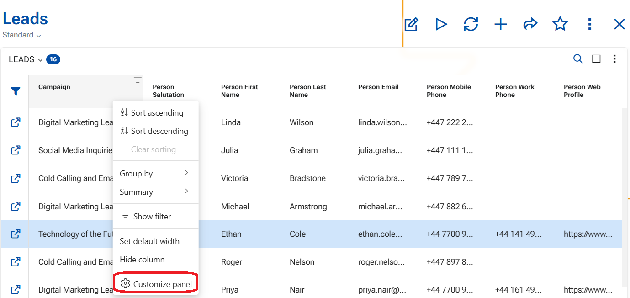Click the share arrow icon
The width and height of the screenshot is (630, 298).
click(x=530, y=24)
